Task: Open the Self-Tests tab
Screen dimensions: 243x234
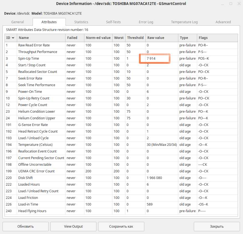Action: (x=113, y=22)
